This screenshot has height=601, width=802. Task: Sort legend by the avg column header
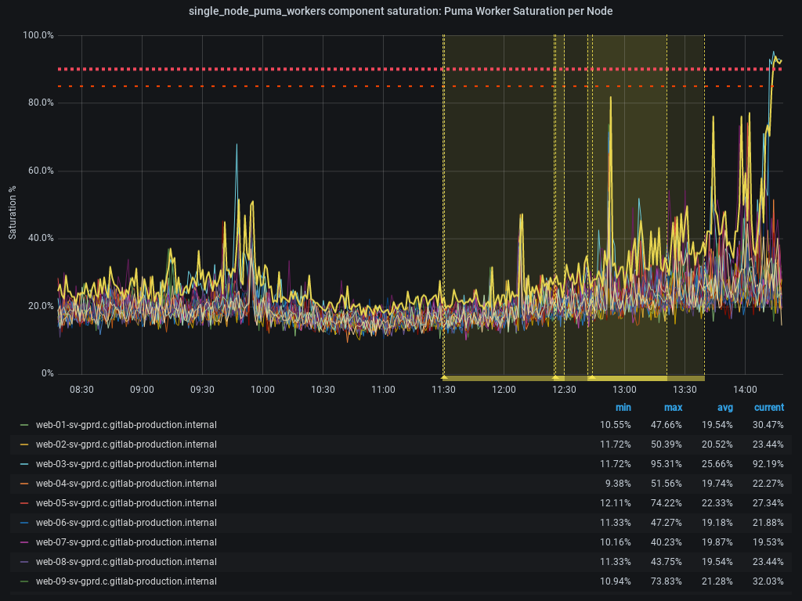point(724,407)
